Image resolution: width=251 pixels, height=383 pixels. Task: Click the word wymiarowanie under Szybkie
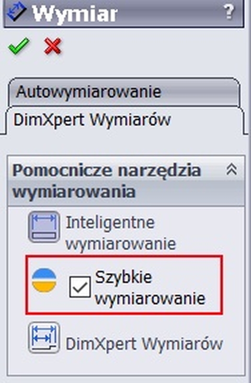click(x=150, y=298)
